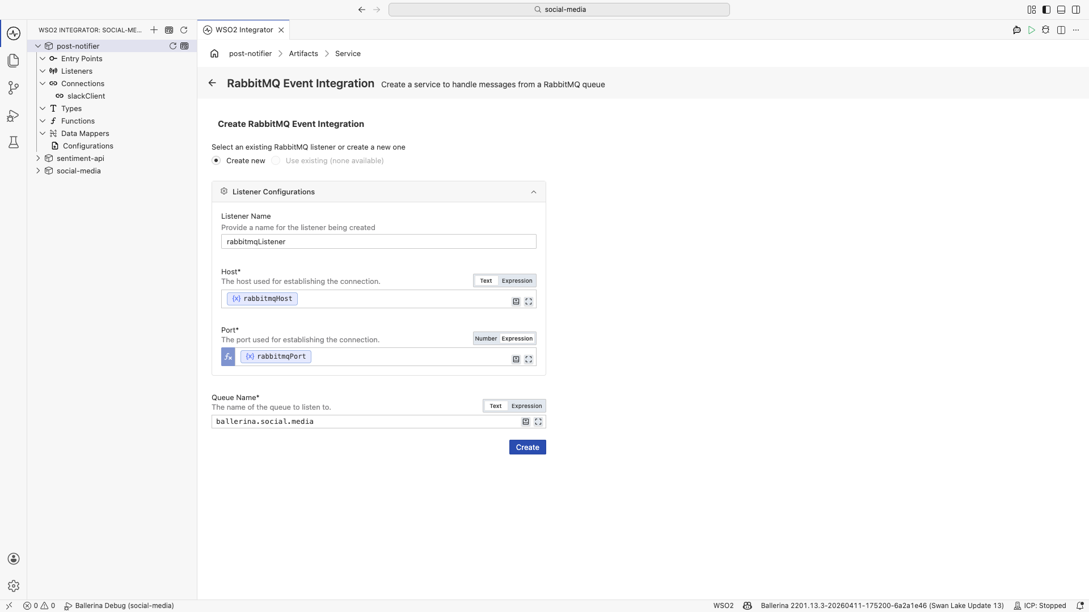
Task: Switch Host input to Expression mode
Action: tap(517, 280)
